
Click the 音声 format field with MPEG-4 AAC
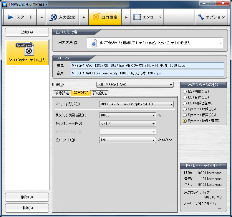click(148, 73)
